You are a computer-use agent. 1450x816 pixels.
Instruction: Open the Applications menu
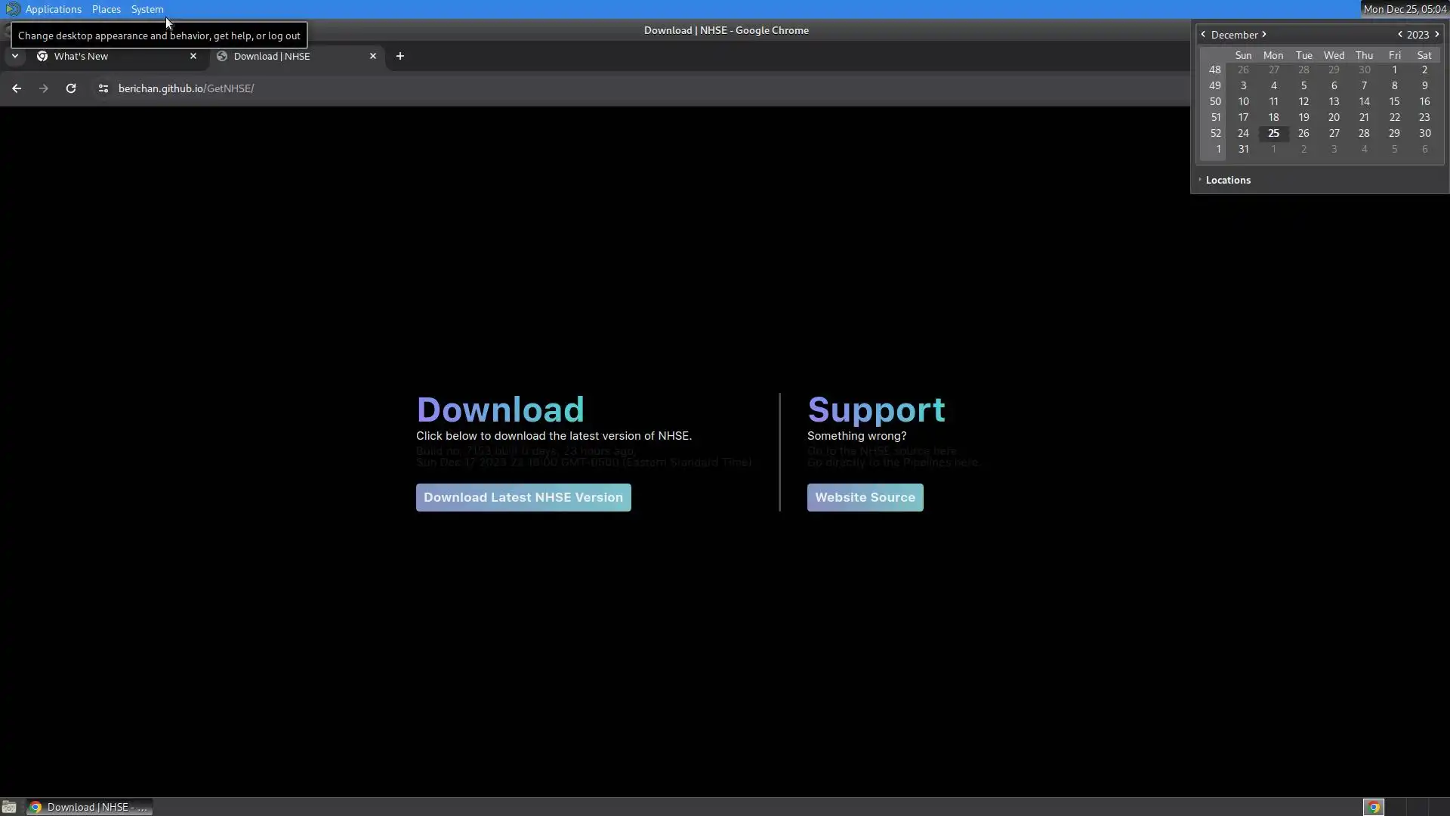[53, 9]
